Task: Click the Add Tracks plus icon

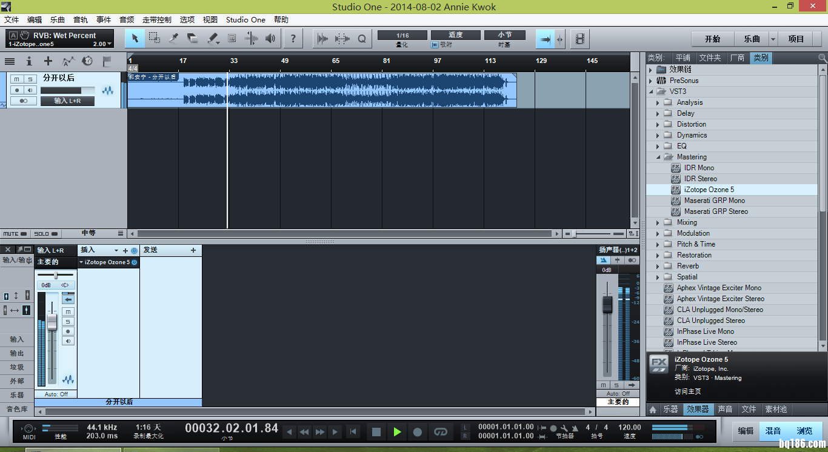Action: tap(48, 61)
